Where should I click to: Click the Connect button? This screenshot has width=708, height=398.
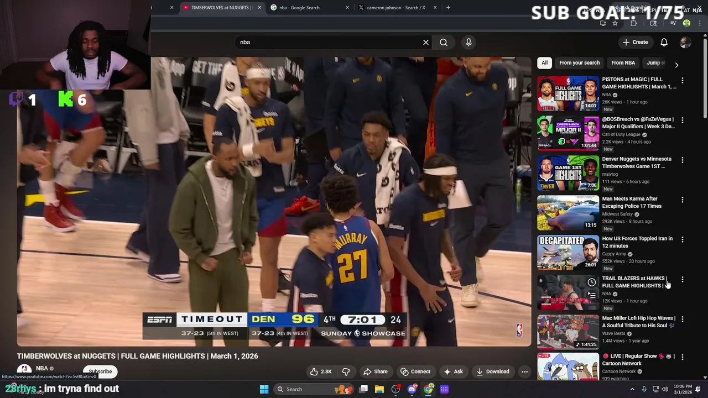pos(415,371)
